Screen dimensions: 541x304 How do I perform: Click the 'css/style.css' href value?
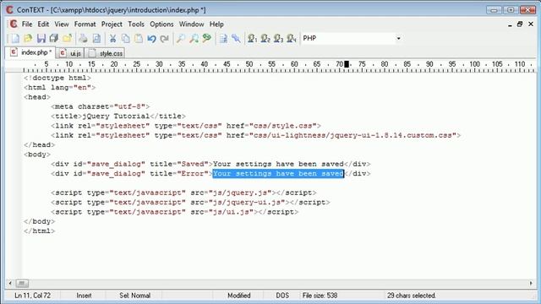tap(283, 126)
